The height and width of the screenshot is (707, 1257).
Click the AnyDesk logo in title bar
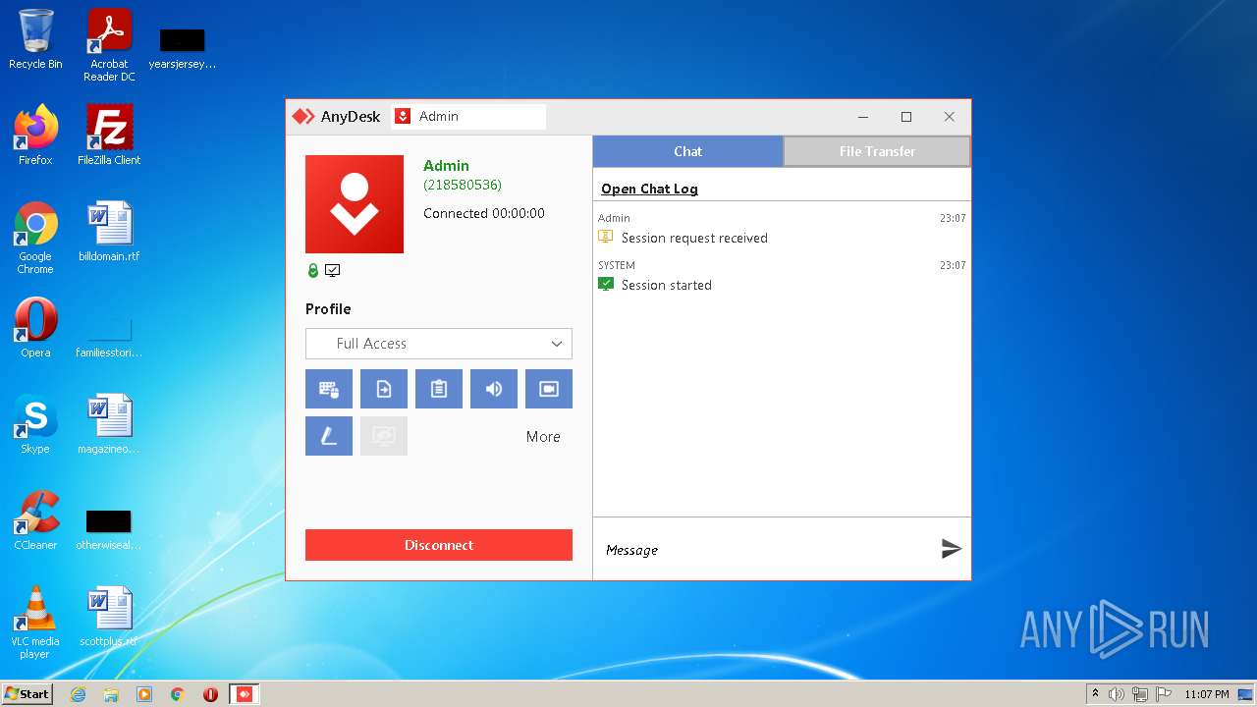[303, 116]
